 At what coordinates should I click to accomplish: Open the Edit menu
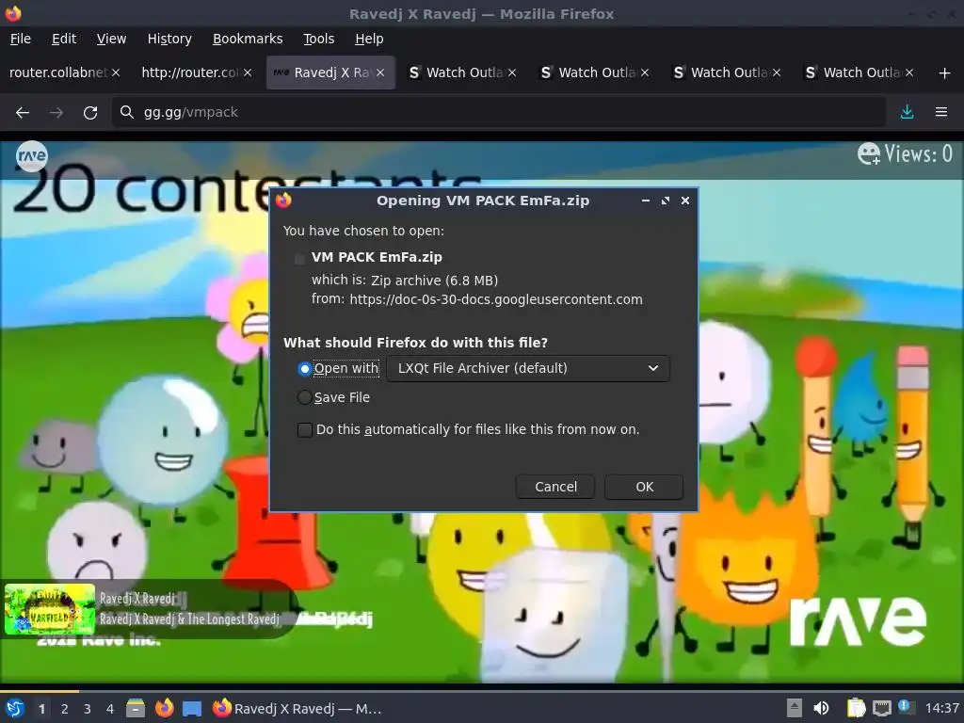point(64,39)
